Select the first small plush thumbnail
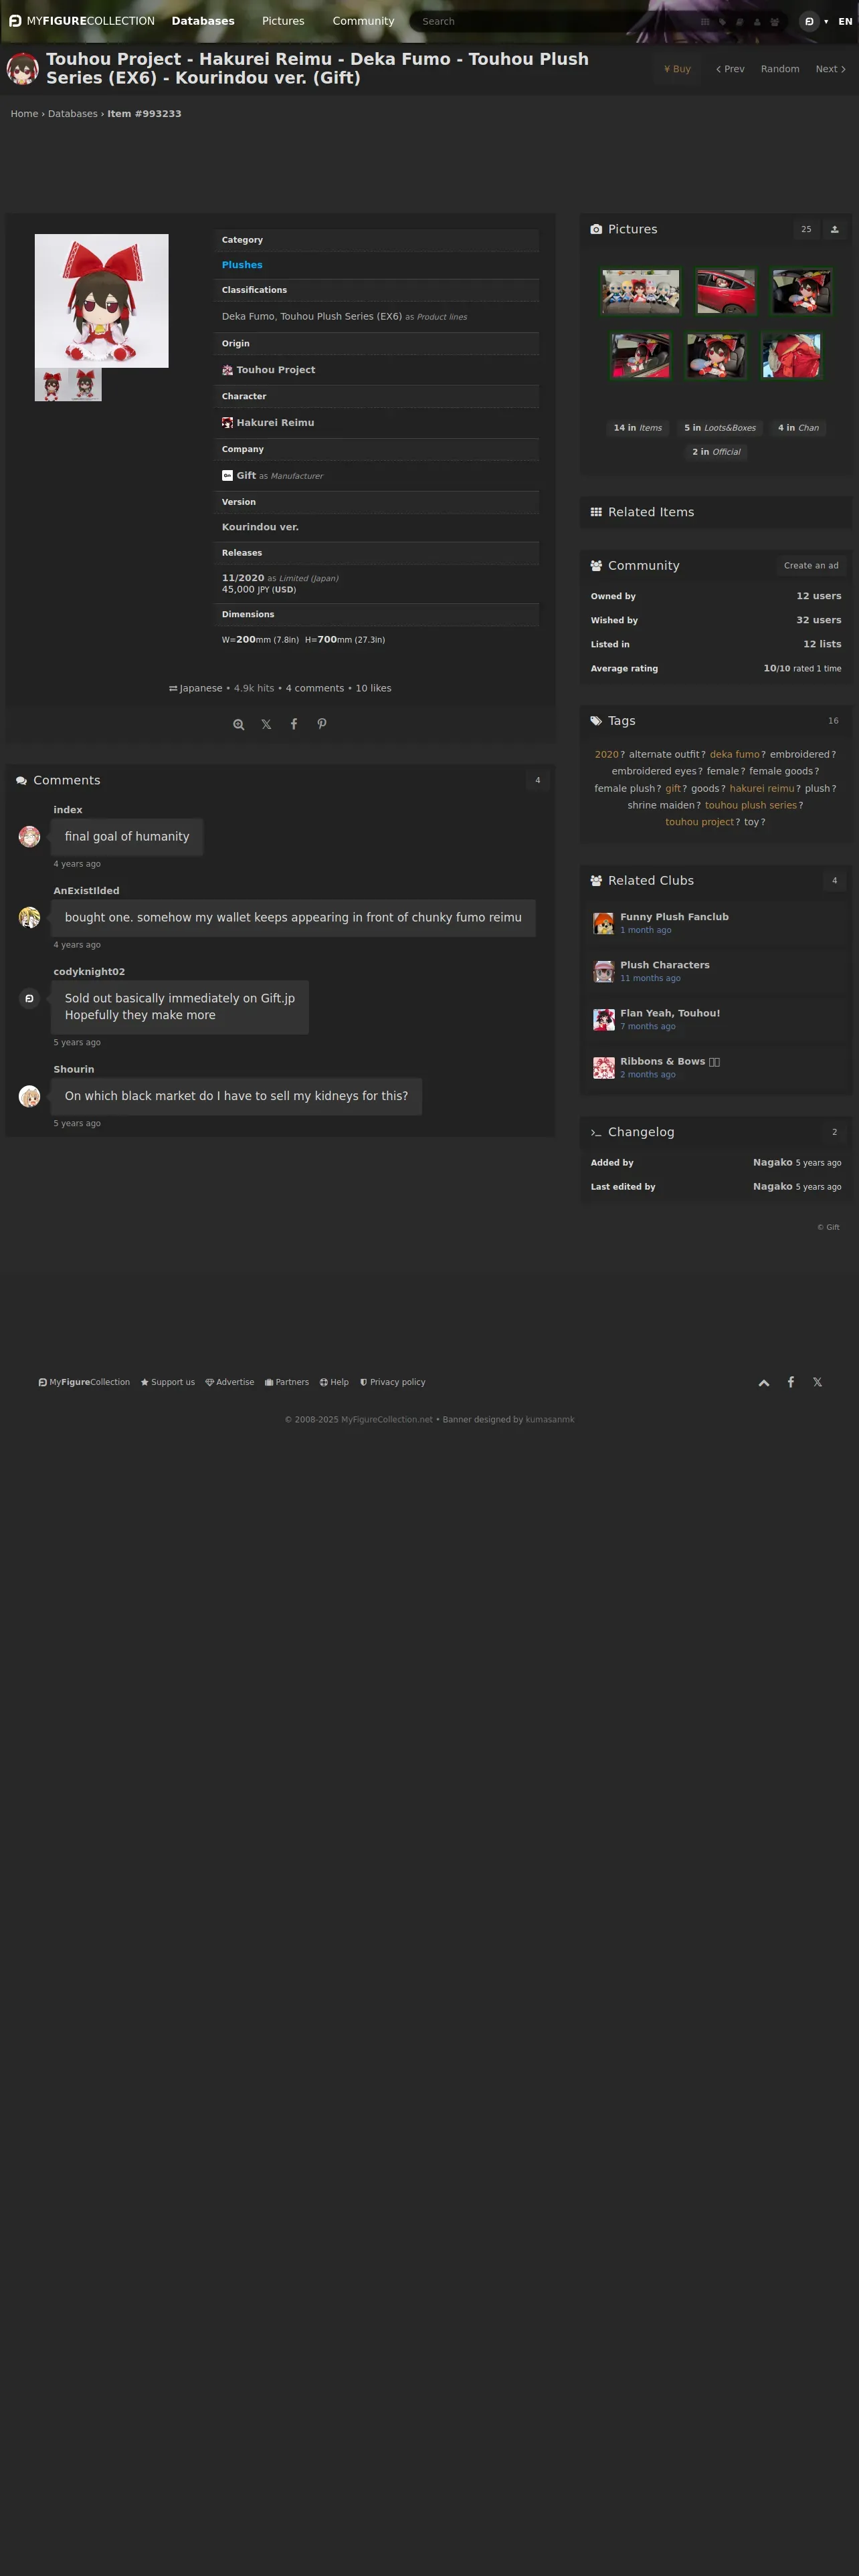 click(51, 385)
